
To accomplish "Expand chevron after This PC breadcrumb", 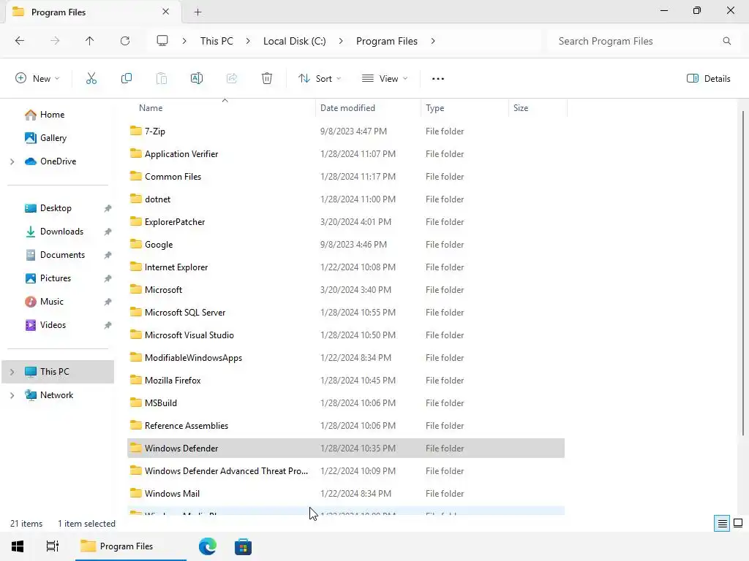I will click(248, 41).
